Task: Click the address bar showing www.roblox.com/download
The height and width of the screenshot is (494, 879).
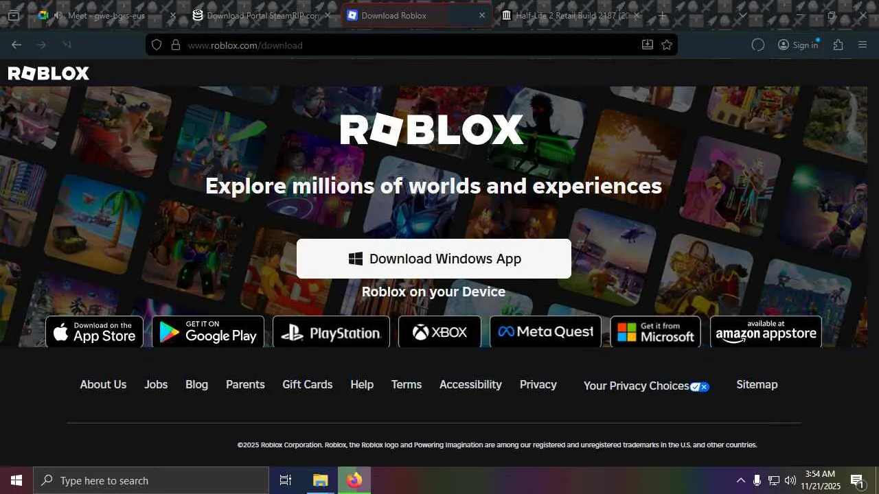Action: pos(412,45)
